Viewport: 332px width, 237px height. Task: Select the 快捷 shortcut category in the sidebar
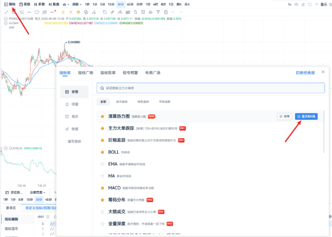72,129
